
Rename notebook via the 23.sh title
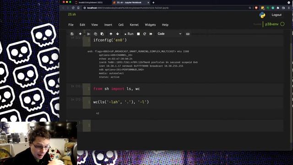tap(72, 14)
